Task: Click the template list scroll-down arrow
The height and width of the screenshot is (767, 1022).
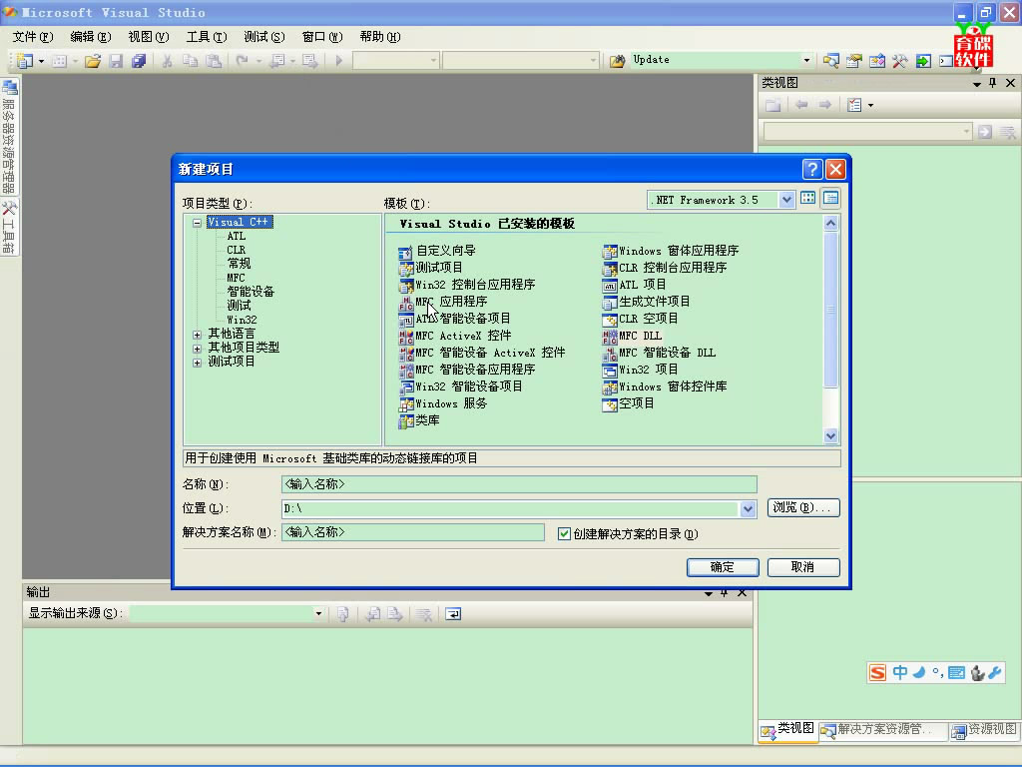Action: 830,436
